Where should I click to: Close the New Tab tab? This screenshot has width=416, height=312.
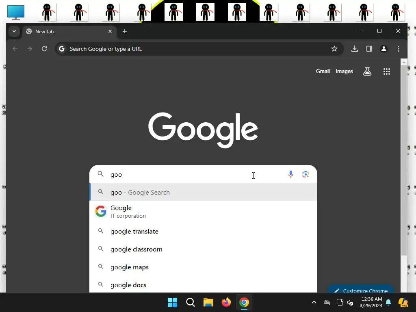[110, 31]
